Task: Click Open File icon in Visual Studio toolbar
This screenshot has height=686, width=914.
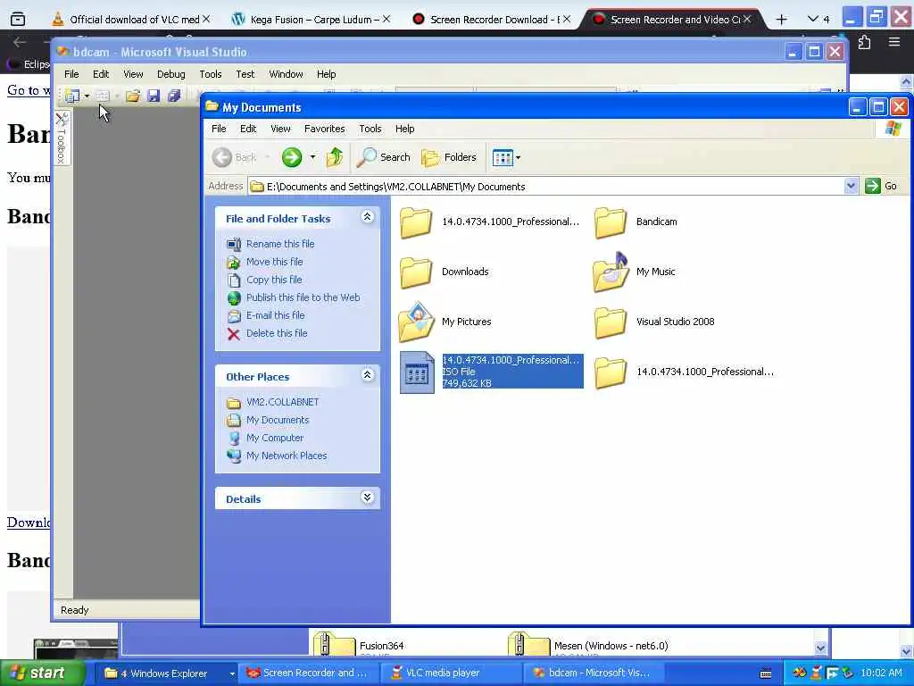Action: pyautogui.click(x=133, y=96)
